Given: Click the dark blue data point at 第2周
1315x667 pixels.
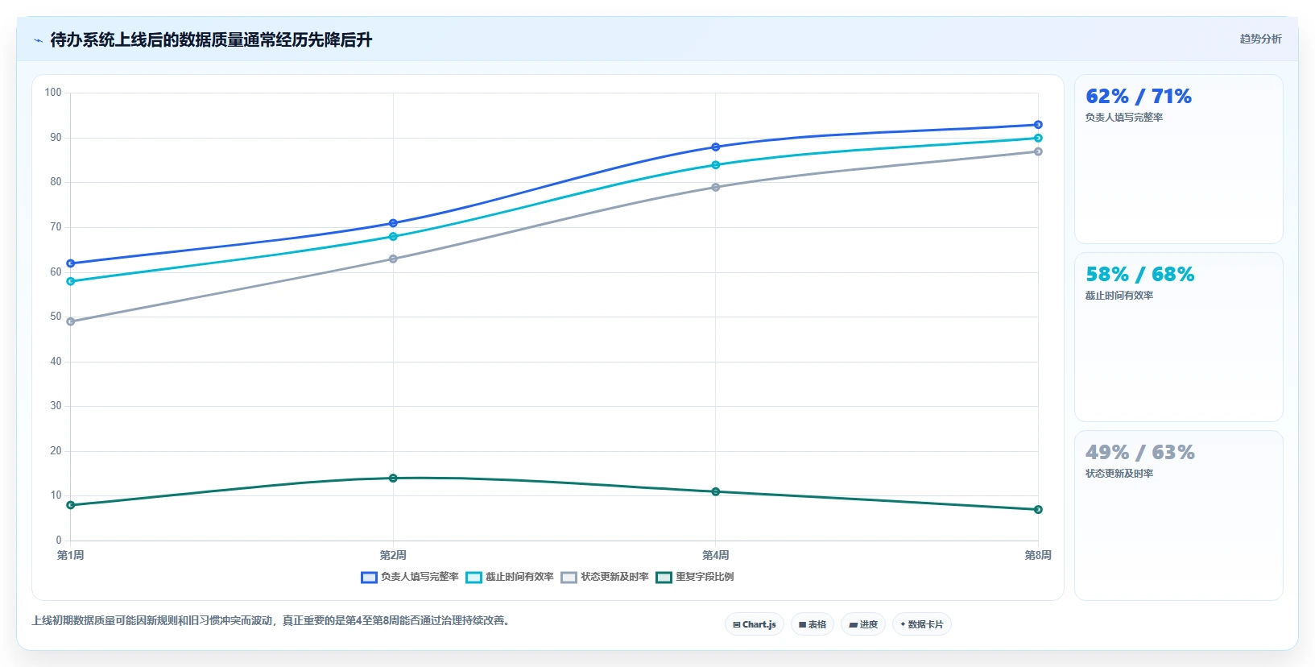Looking at the screenshot, I should click(x=393, y=223).
